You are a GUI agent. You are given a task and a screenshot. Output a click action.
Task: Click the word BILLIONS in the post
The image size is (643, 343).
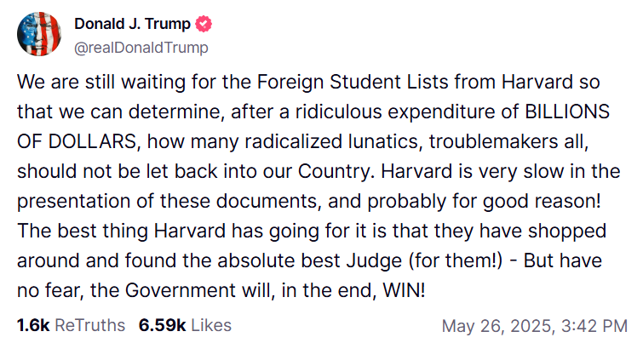[x=567, y=111]
